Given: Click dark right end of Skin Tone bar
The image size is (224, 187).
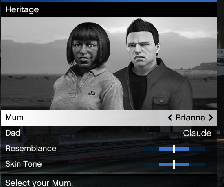Looking at the screenshot, I should point(197,165).
